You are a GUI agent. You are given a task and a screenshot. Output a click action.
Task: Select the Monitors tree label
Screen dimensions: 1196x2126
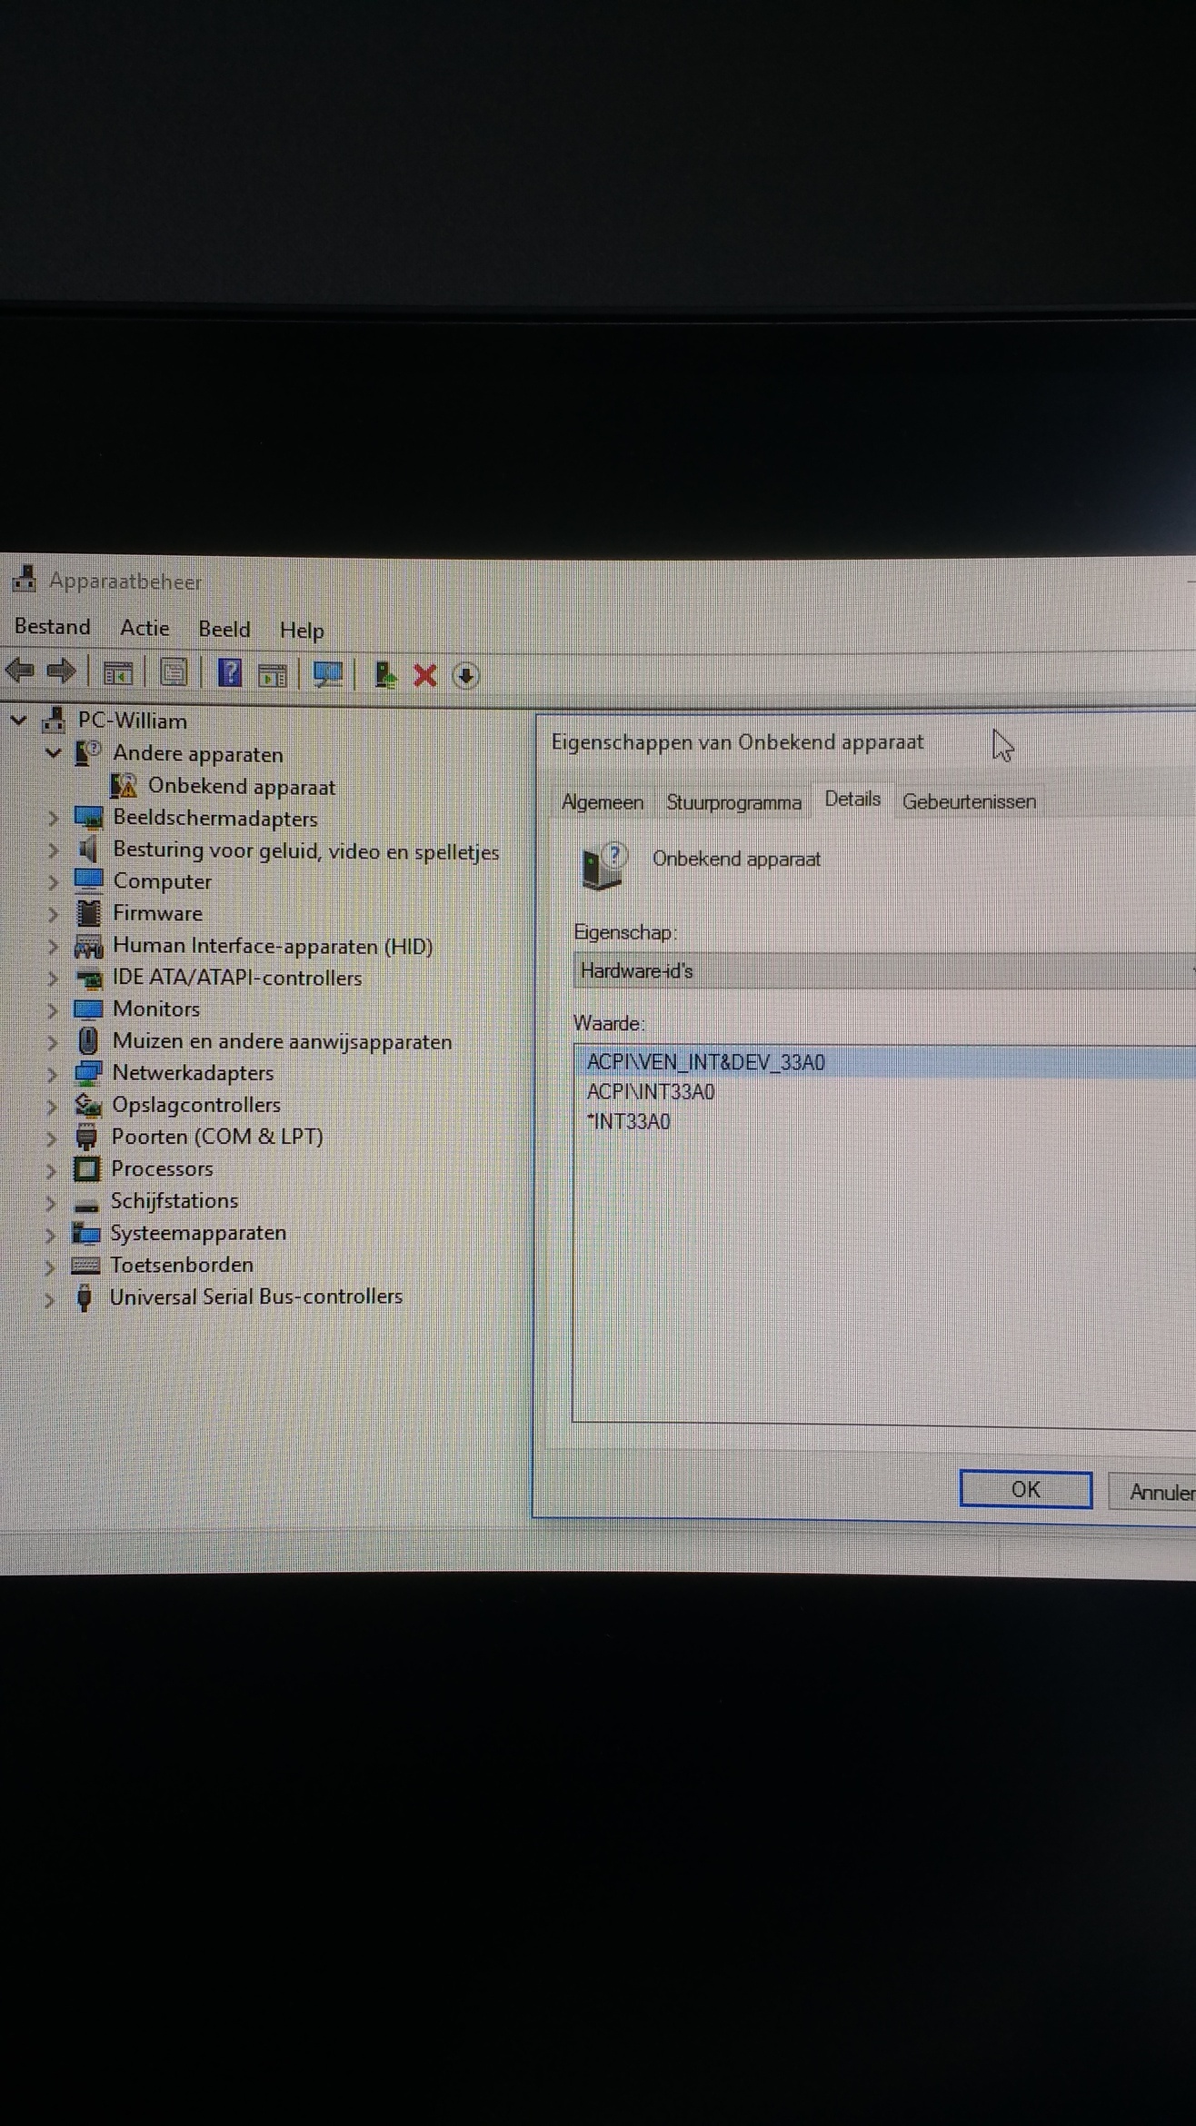coord(156,1008)
